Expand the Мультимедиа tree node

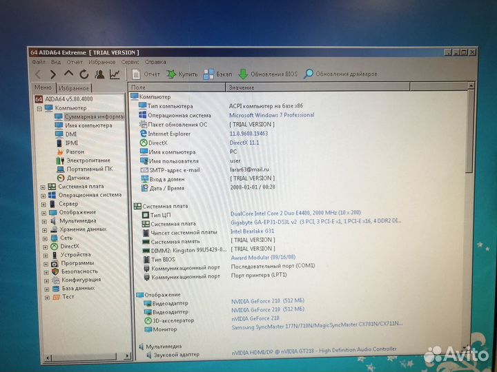tap(43, 220)
